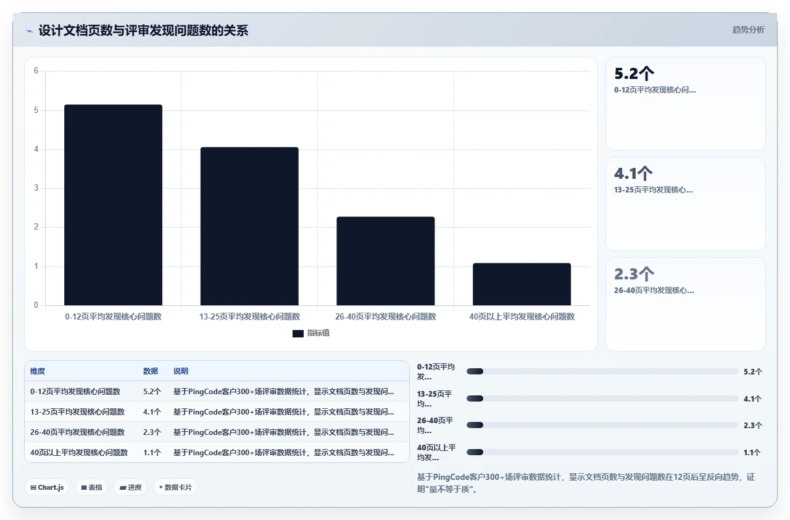
Task: Select the Chart.js tag chip
Action: (48, 487)
